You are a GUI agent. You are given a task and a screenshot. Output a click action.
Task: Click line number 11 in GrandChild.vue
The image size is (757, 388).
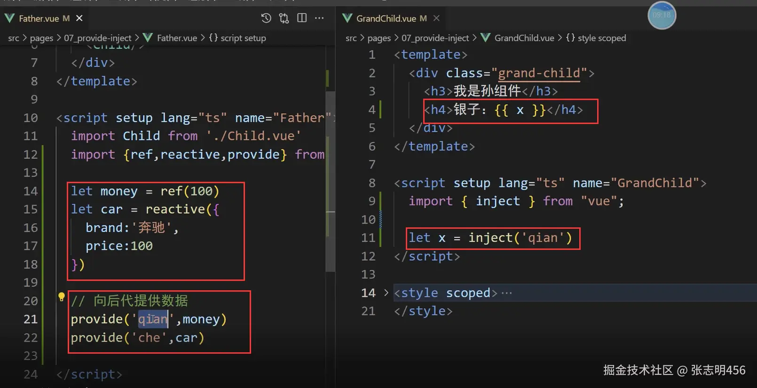tap(368, 238)
